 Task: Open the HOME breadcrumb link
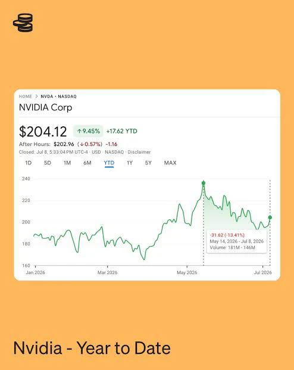pyautogui.click(x=26, y=97)
